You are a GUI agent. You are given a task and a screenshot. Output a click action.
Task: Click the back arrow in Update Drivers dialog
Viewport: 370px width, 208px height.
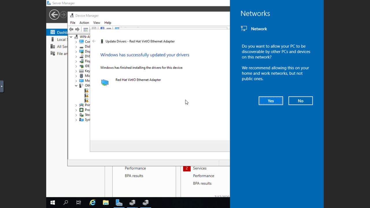tap(94, 41)
